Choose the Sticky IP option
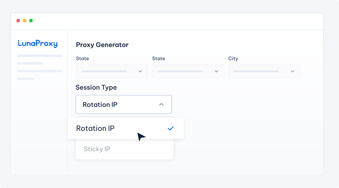 pos(97,149)
